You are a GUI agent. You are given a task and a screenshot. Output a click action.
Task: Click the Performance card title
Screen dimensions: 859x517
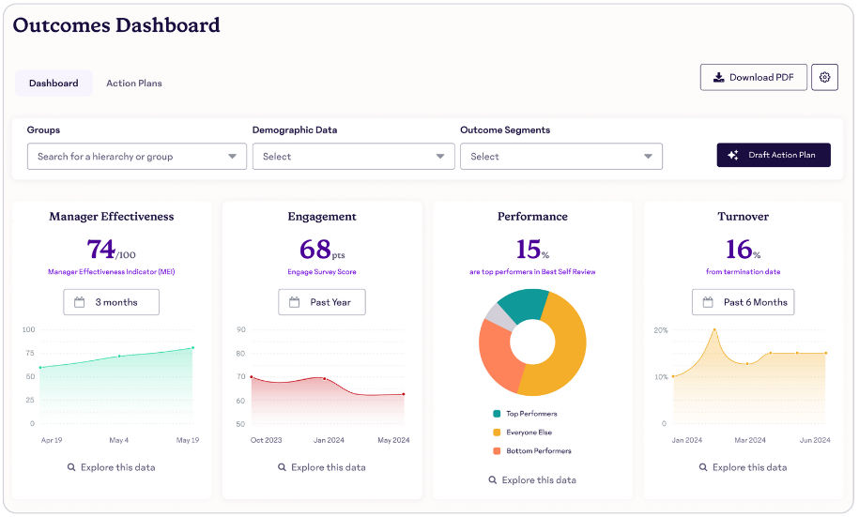(532, 217)
